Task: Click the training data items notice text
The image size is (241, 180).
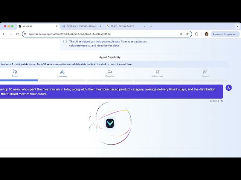Action: pyautogui.click(x=67, y=64)
